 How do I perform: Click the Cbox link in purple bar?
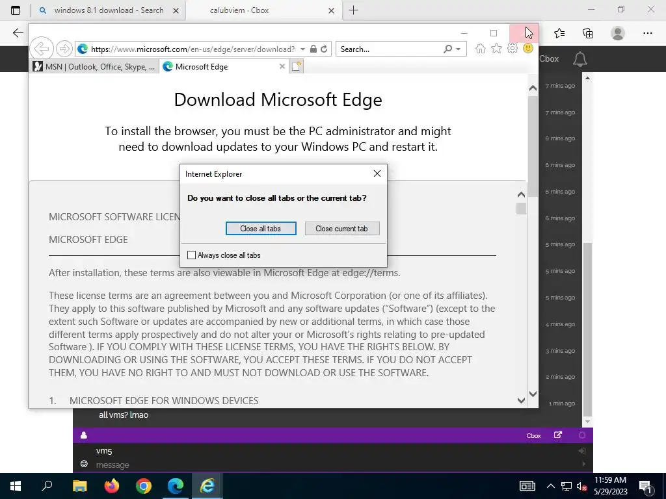[x=533, y=436]
